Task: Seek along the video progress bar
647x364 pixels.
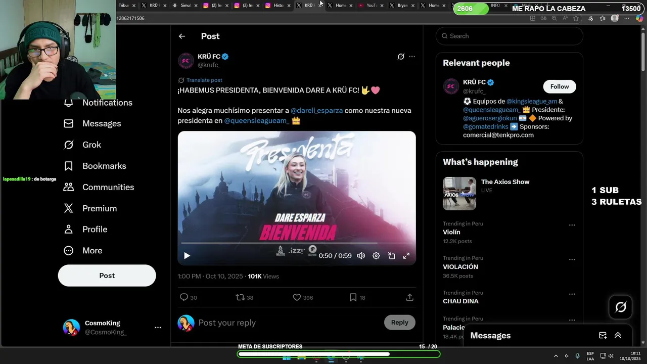Action: pos(296,243)
